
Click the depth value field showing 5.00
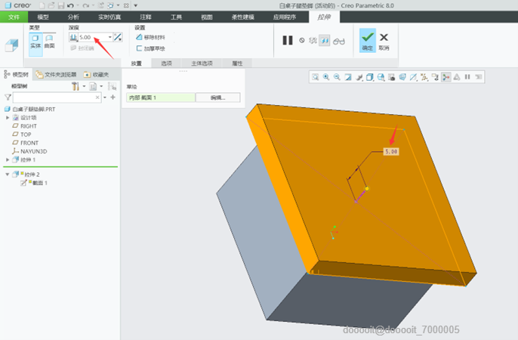92,37
